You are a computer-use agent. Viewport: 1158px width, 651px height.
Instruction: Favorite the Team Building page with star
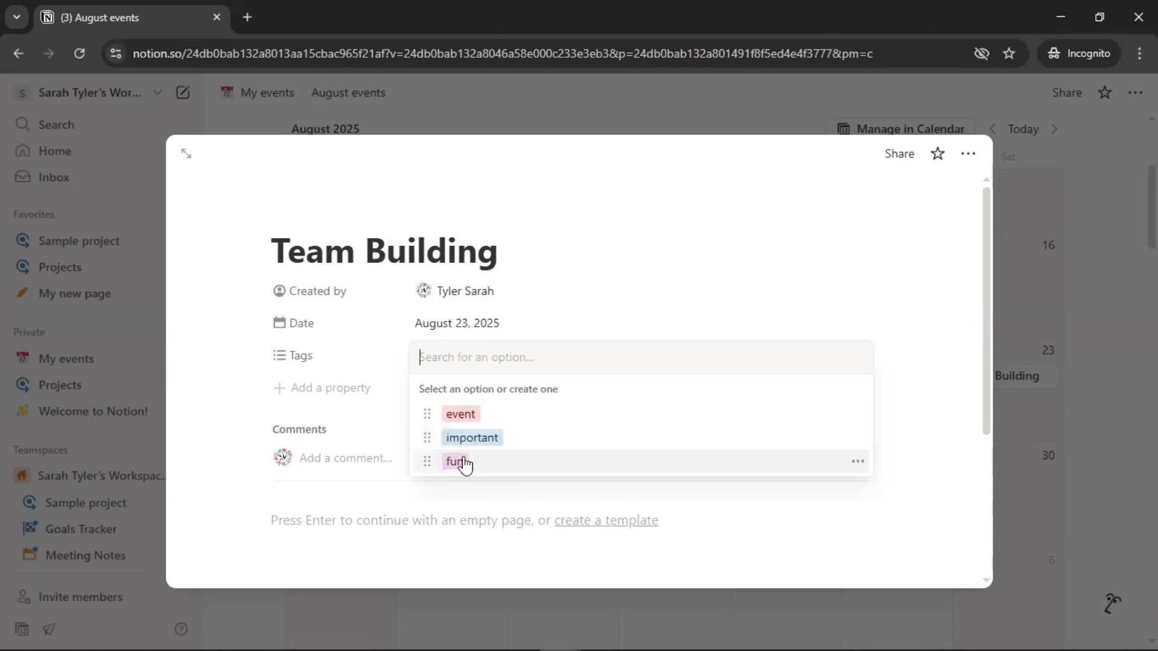pos(937,154)
